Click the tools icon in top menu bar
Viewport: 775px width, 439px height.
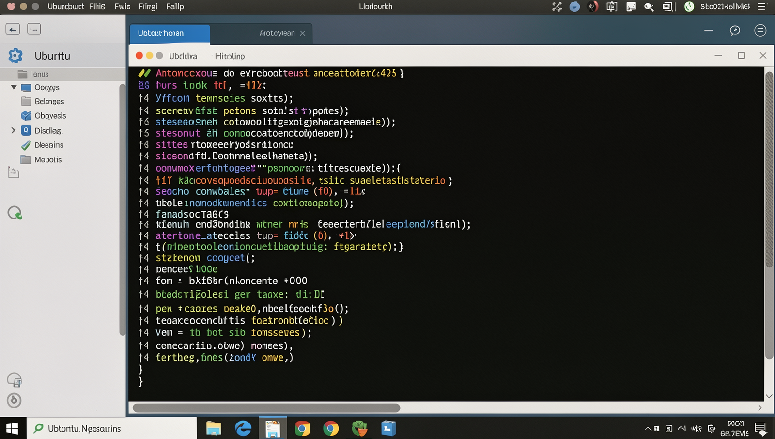pos(557,7)
